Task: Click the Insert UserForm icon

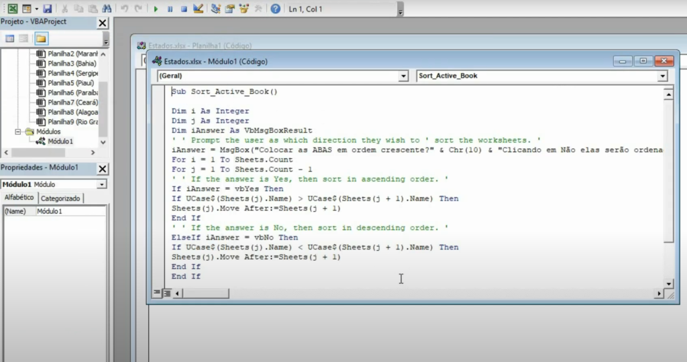Action: [x=27, y=8]
